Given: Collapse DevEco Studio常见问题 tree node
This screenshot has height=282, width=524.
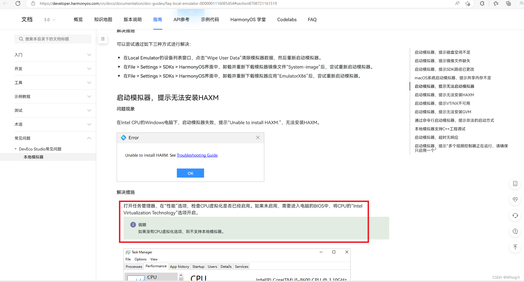Looking at the screenshot, I should pyautogui.click(x=16, y=149).
